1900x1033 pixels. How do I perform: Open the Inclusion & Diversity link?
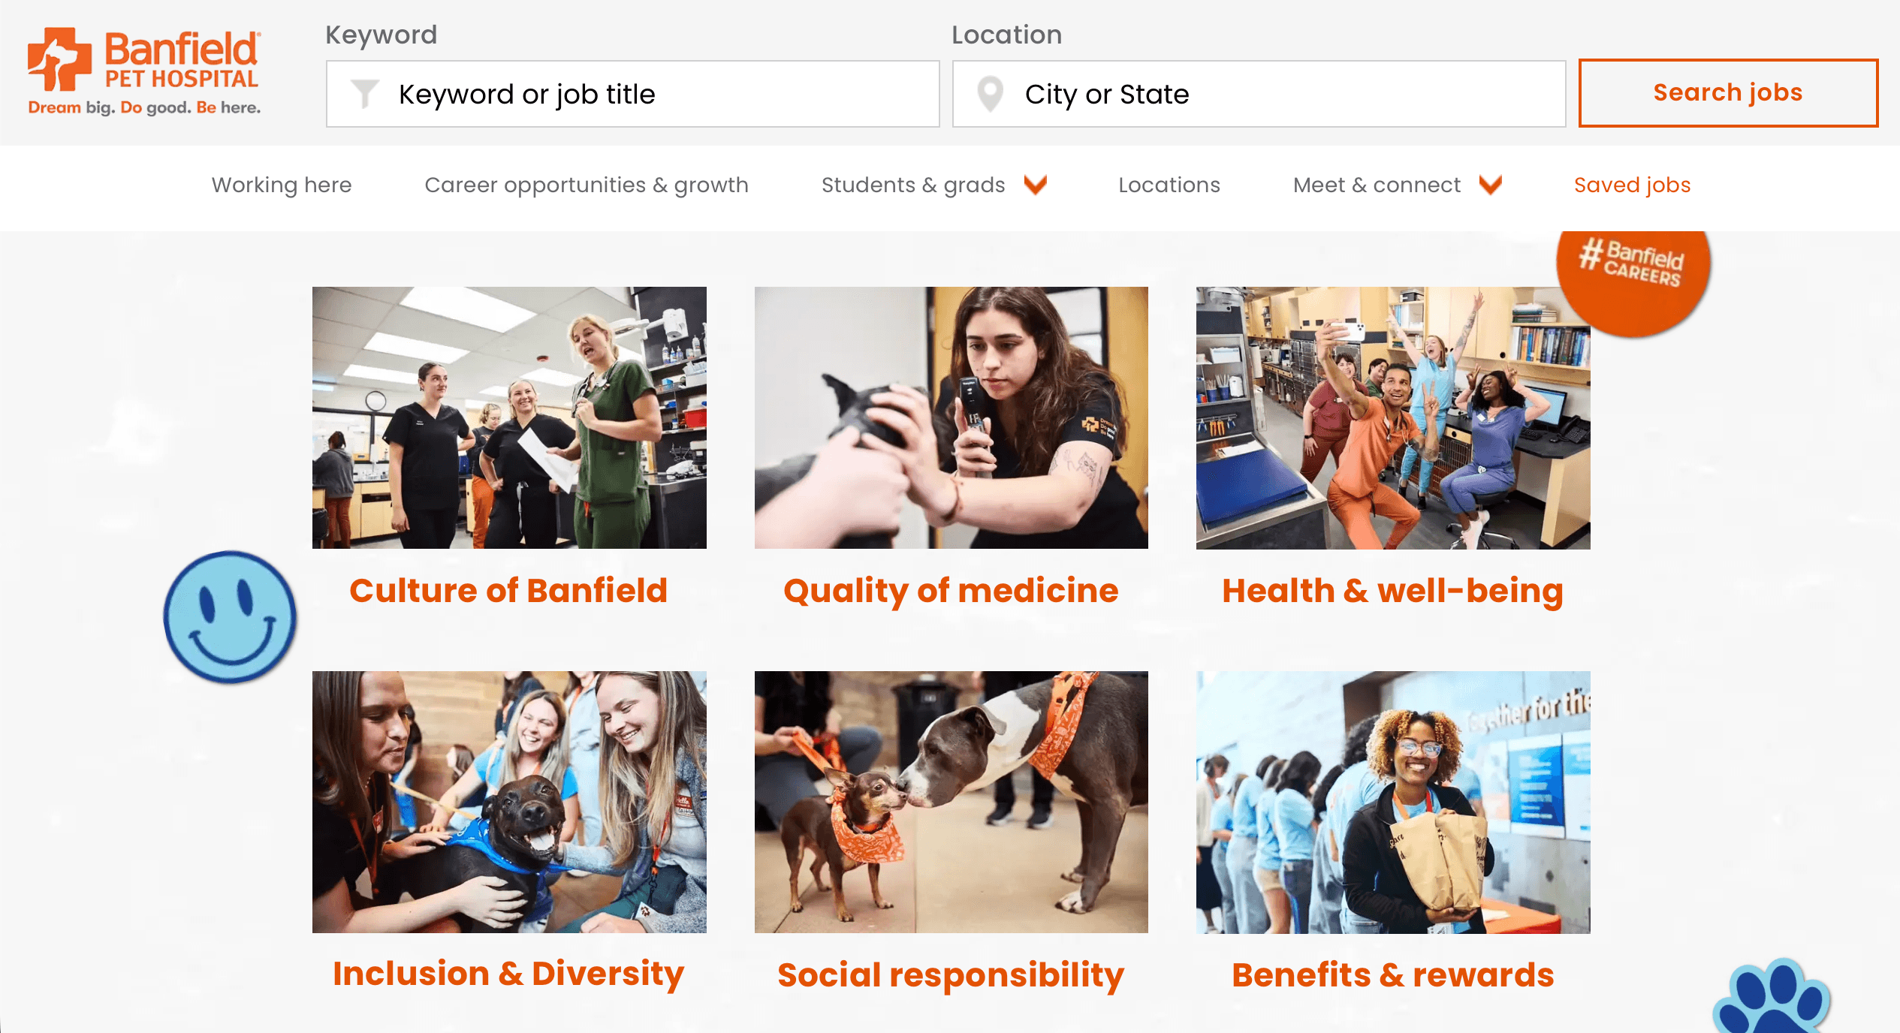(508, 974)
